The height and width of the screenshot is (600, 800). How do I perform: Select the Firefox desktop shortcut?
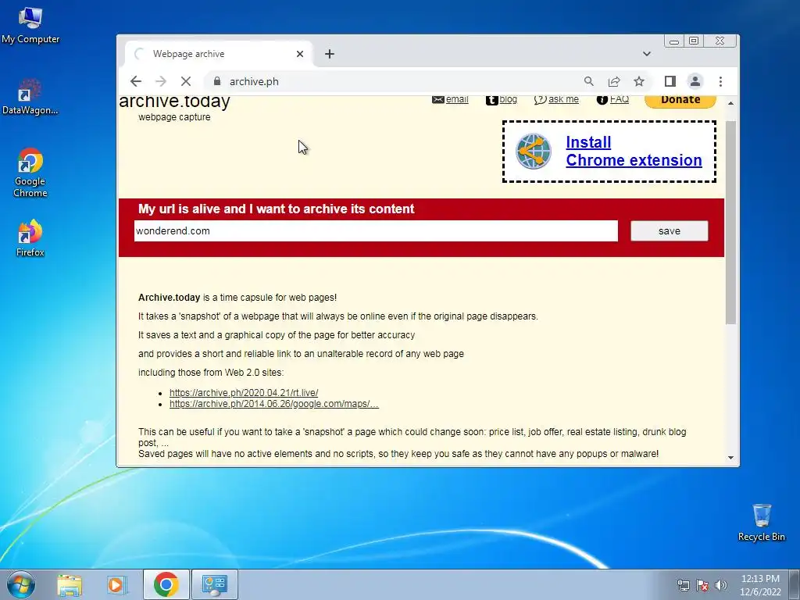point(30,238)
